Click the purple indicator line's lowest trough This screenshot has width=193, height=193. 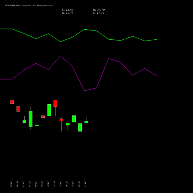(85, 91)
